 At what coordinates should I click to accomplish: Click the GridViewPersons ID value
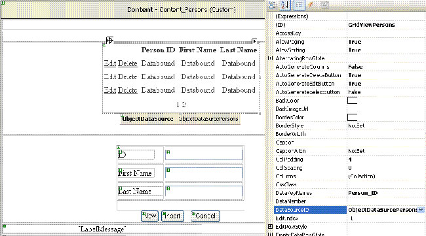tap(371, 25)
